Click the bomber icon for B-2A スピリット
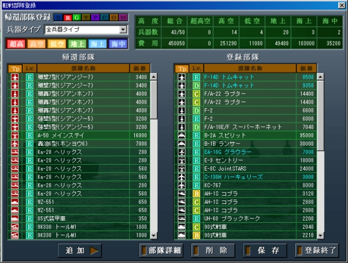The width and height of the screenshot is (348, 263). pyautogui.click(x=182, y=135)
